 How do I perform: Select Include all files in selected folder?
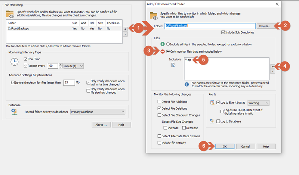pyautogui.click(x=168, y=44)
